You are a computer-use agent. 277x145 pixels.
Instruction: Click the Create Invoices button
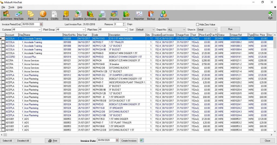(129, 141)
